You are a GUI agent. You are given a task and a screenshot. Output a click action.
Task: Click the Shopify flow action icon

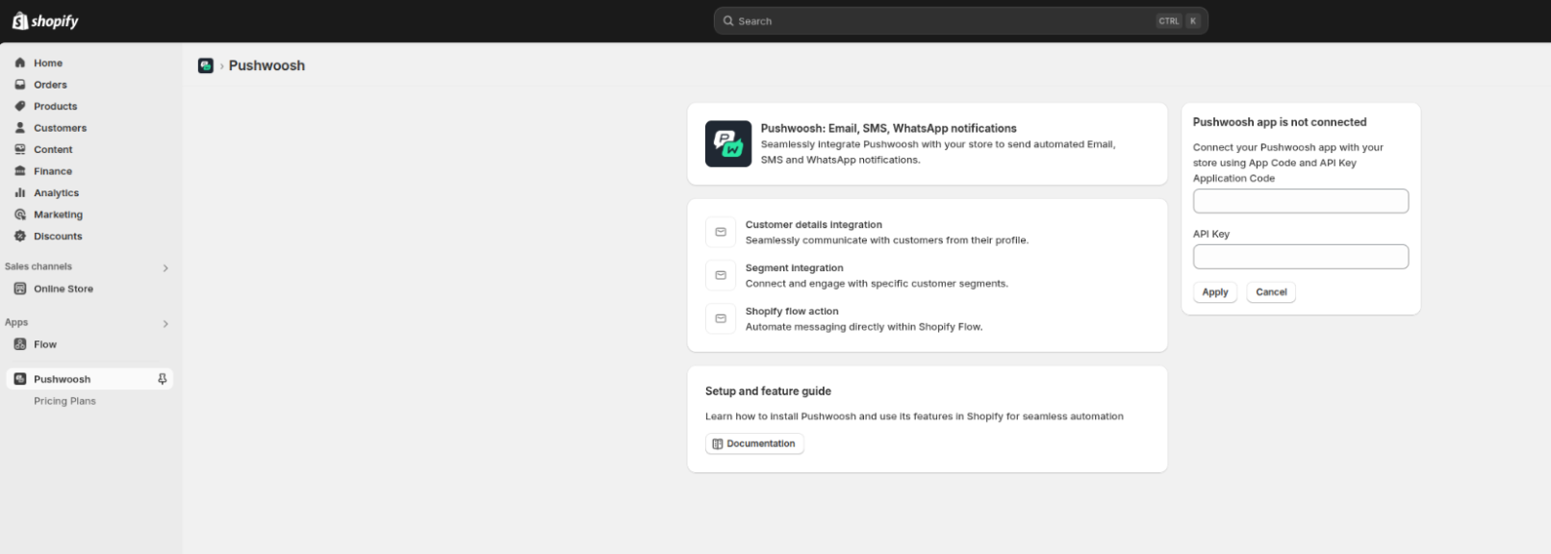coord(721,318)
